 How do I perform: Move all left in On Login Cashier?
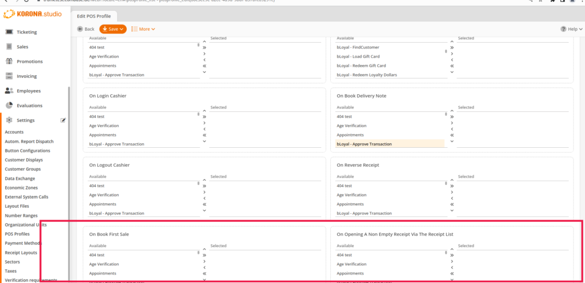[x=205, y=135]
